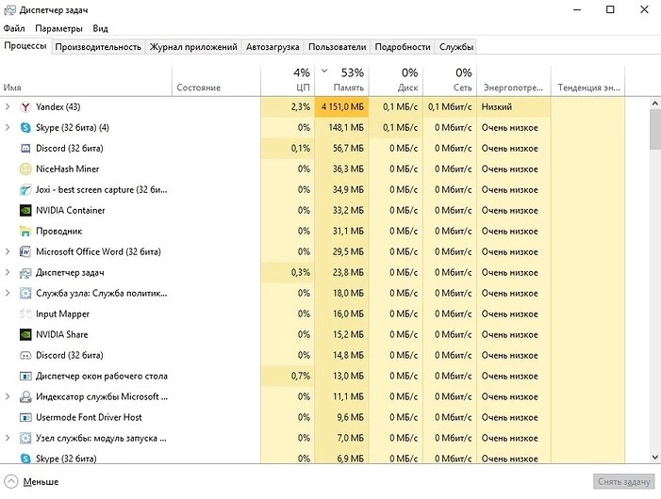This screenshot has width=661, height=499.
Task: Switch to the Производительность tab
Action: point(98,46)
